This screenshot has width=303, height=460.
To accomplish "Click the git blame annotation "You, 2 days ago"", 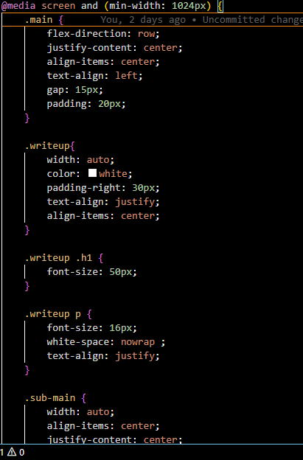I will 143,20.
